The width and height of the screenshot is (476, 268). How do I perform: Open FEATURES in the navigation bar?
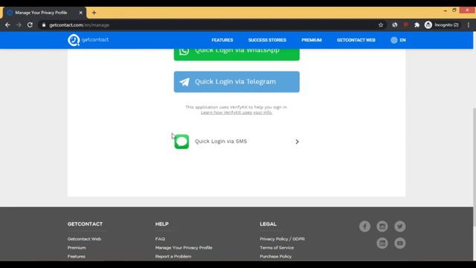(222, 40)
